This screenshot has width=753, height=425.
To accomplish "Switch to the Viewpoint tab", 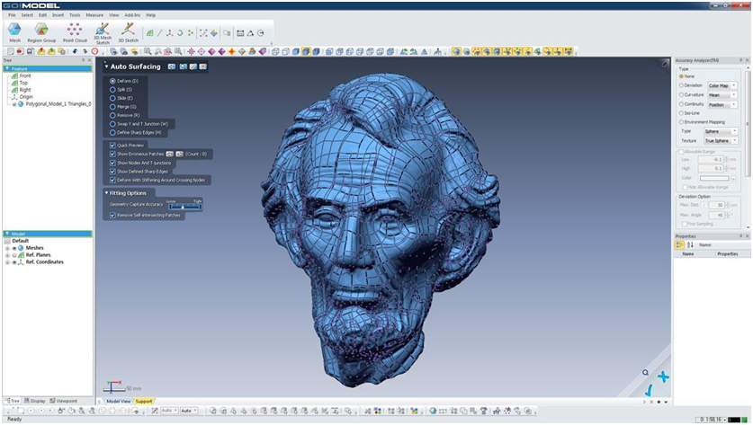I will click(x=64, y=401).
